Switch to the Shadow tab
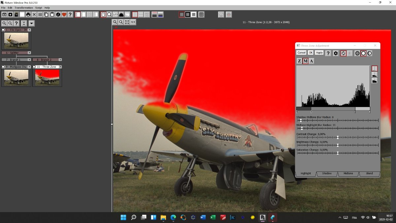Image resolution: width=396 pixels, height=223 pixels. click(x=327, y=173)
